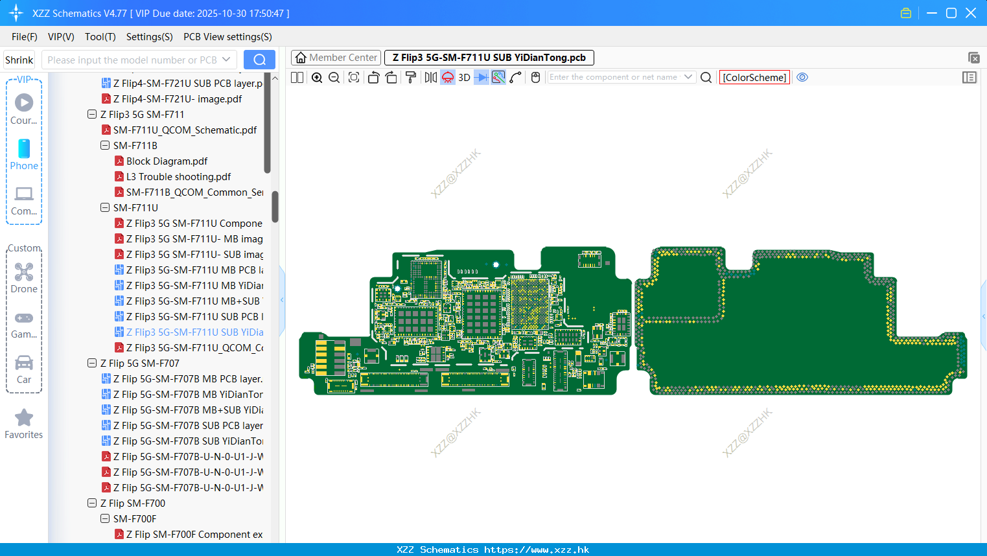The height and width of the screenshot is (556, 987).
Task: Open L3 Trouble shooting.pdf
Action: (172, 176)
